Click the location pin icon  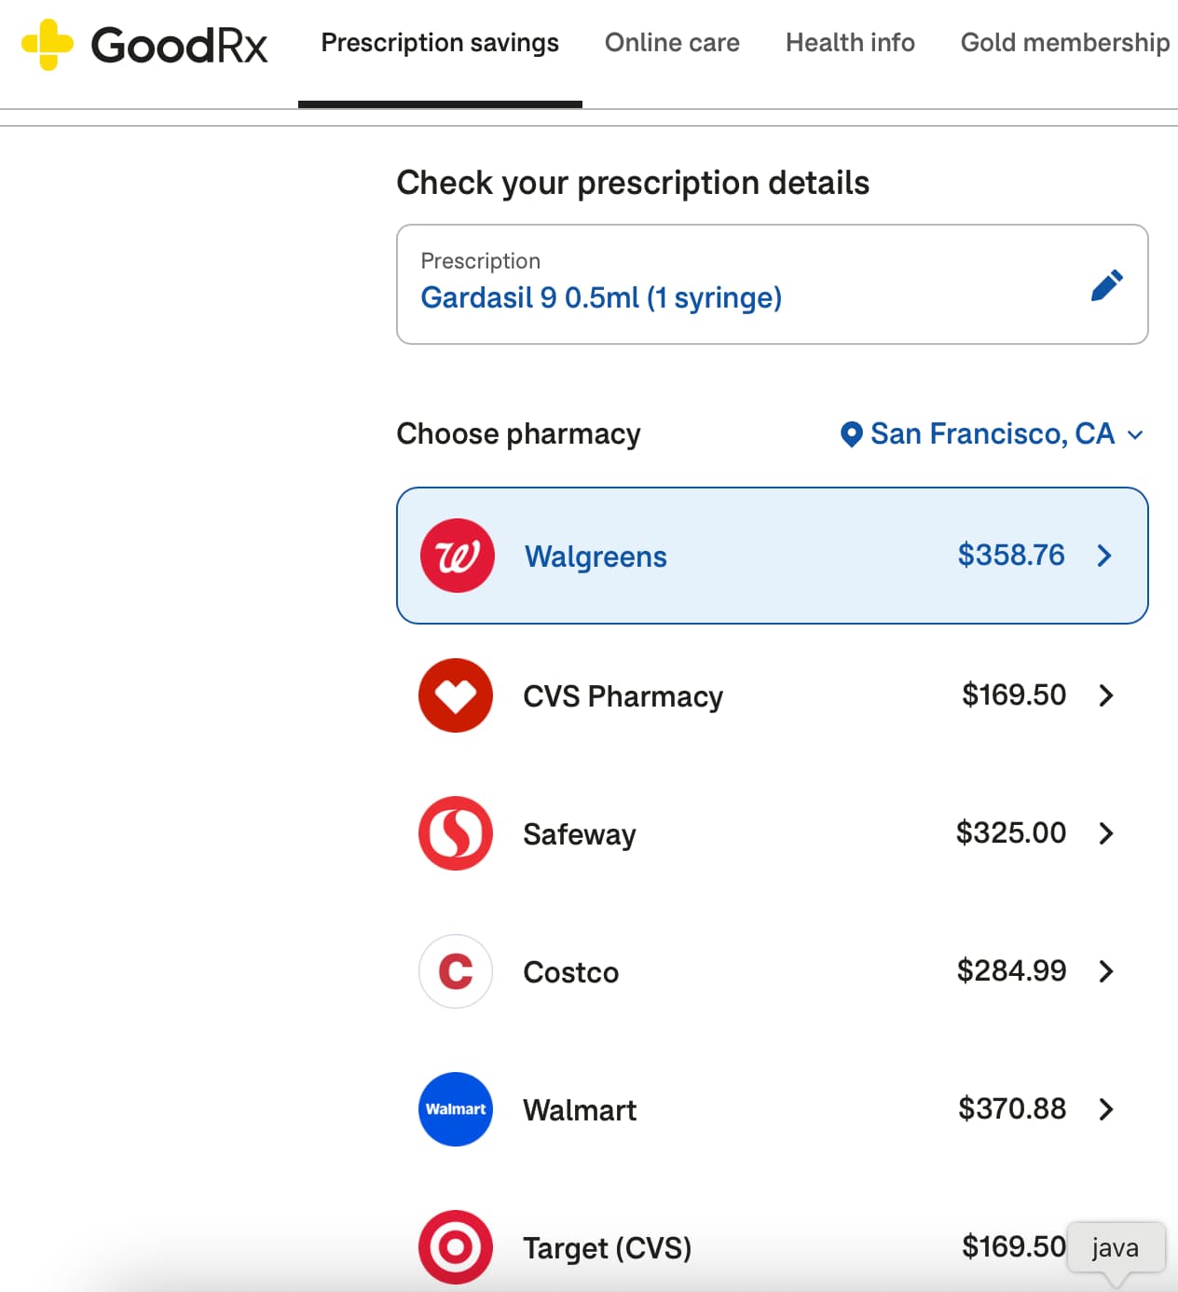click(851, 434)
